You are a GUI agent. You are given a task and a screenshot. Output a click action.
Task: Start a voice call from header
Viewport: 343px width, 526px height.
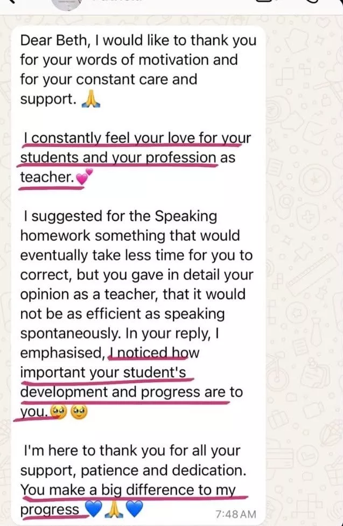coord(312,1)
